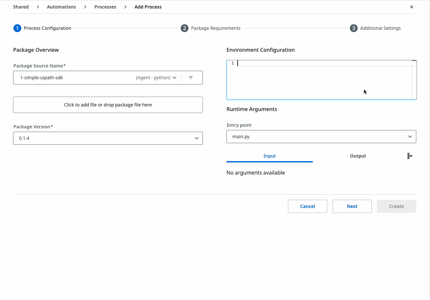Click step 2 circle for Package Requirements
430x300 pixels.
pos(185,28)
